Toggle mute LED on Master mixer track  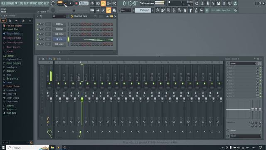pos(49,84)
